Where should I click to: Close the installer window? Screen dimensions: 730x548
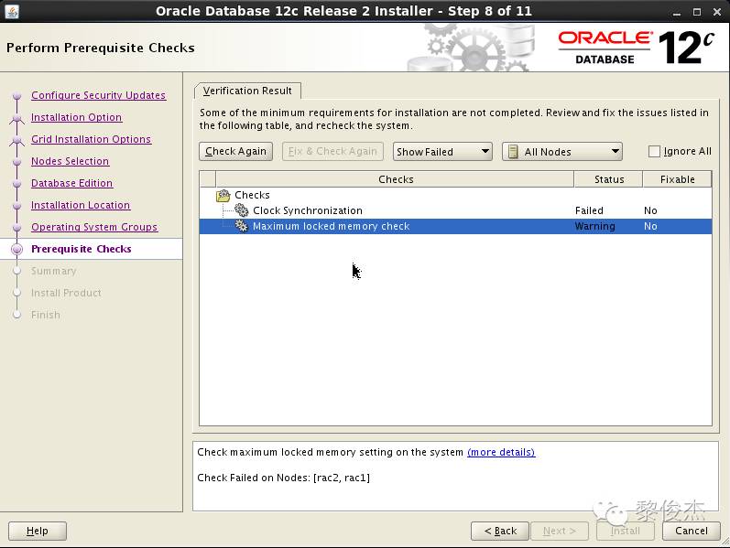tap(717, 12)
